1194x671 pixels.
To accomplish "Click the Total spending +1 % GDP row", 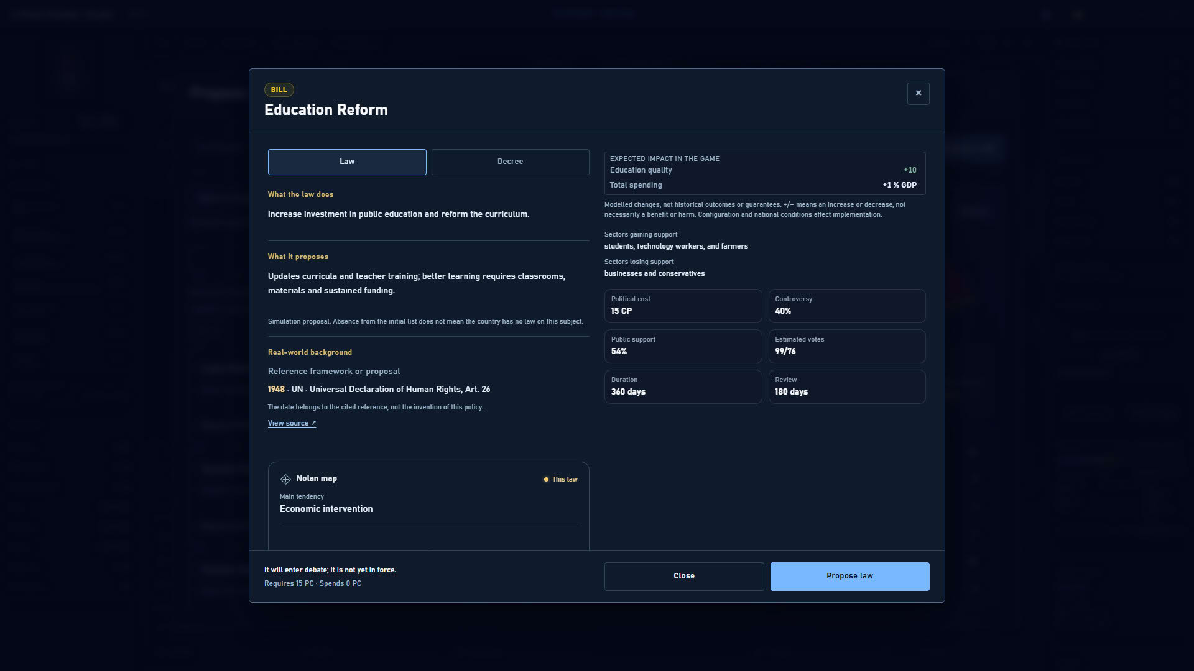I will click(x=764, y=185).
